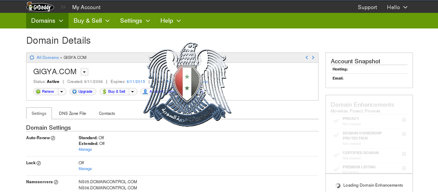The height and width of the screenshot is (192, 438).
Task: Click the Email label in Account Snapshot
Action: pyautogui.click(x=338, y=78)
